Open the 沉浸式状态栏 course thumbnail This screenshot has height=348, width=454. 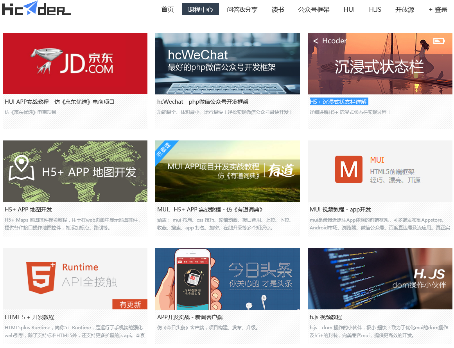(x=380, y=63)
